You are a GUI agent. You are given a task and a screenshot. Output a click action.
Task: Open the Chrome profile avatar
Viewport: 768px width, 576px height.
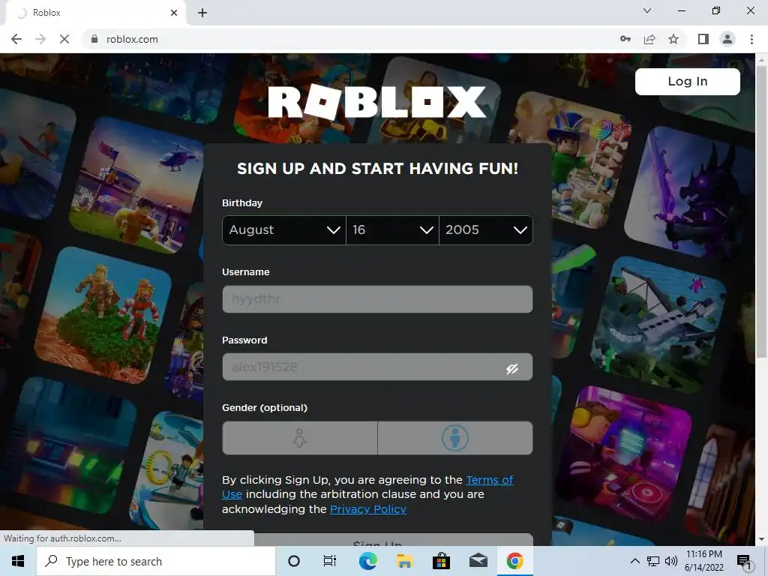[x=727, y=39]
